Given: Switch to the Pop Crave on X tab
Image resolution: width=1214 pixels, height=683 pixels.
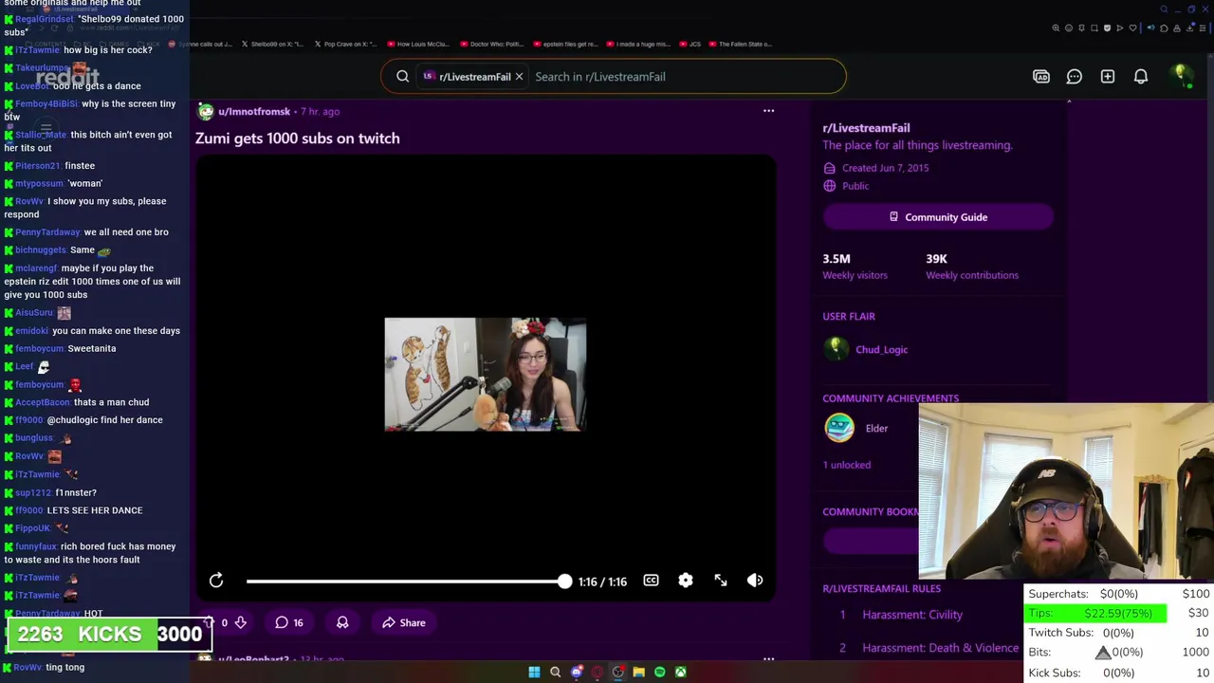Looking at the screenshot, I should [x=344, y=44].
